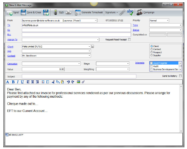Select the Prospect radio button
The width and height of the screenshot is (187, 149).
[x=152, y=52]
